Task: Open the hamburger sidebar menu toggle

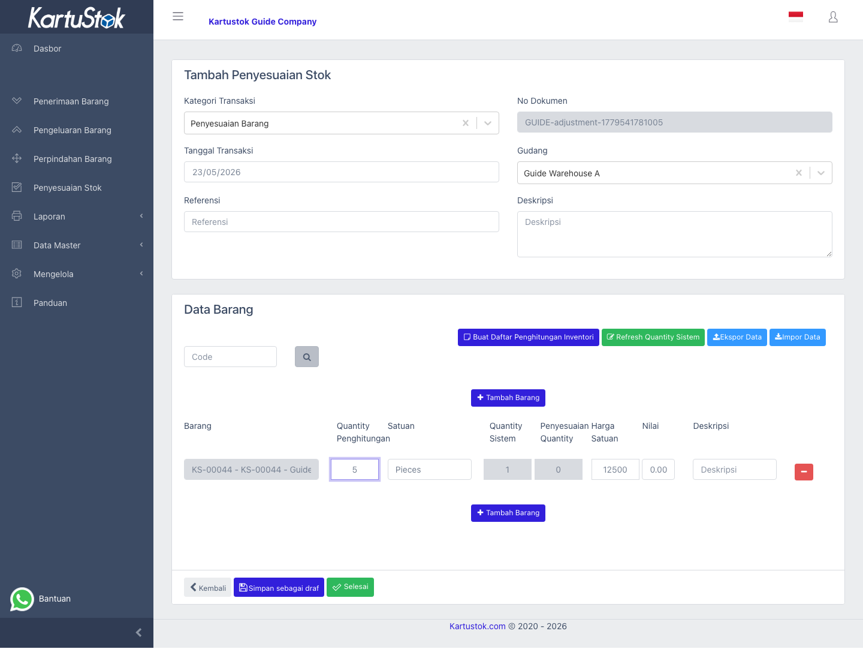Action: [x=178, y=16]
